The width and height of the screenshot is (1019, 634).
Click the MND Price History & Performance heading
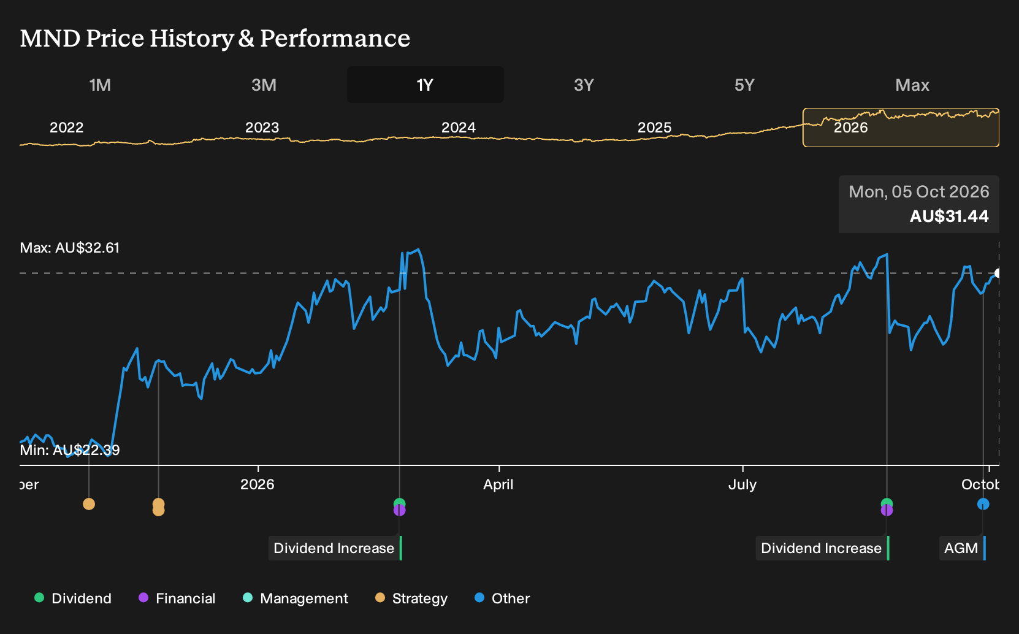(x=215, y=39)
